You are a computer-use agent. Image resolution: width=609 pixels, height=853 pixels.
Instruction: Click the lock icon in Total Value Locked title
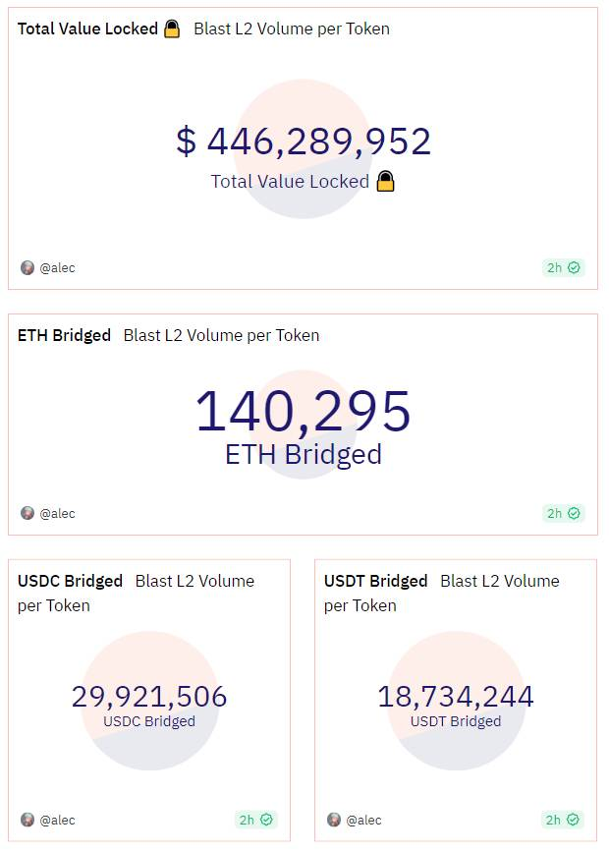[x=172, y=29]
